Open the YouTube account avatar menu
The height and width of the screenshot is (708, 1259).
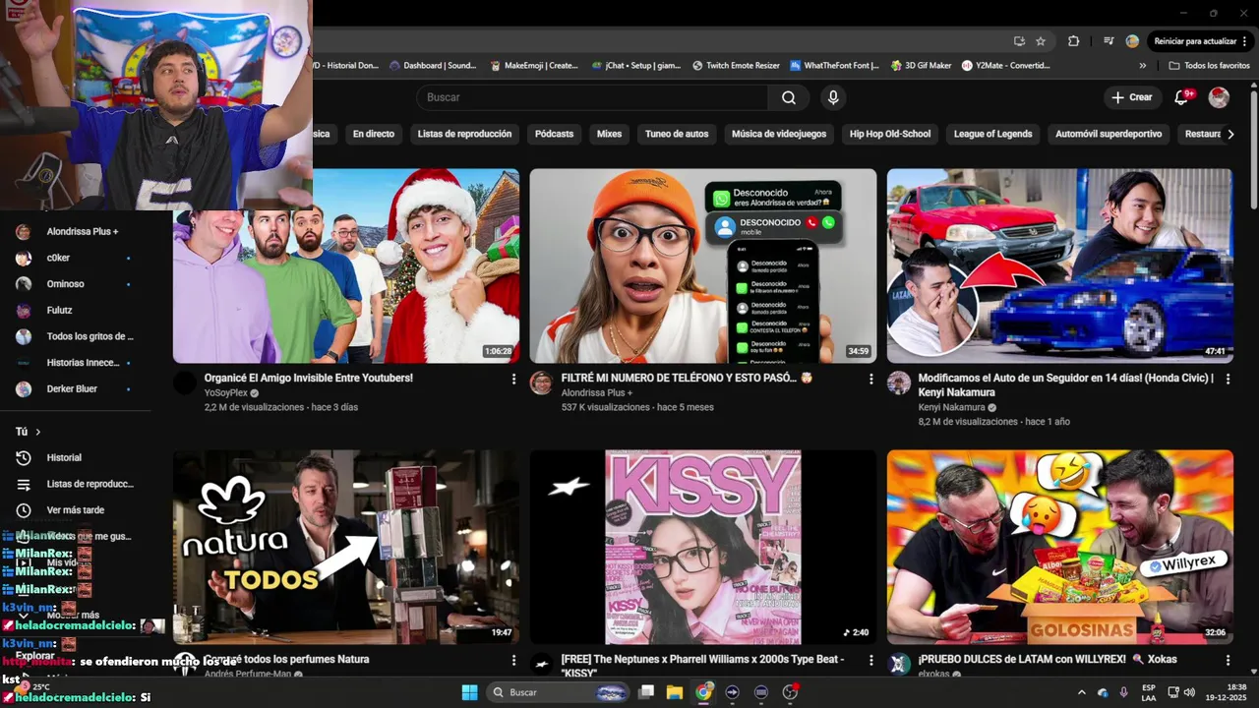click(x=1219, y=97)
